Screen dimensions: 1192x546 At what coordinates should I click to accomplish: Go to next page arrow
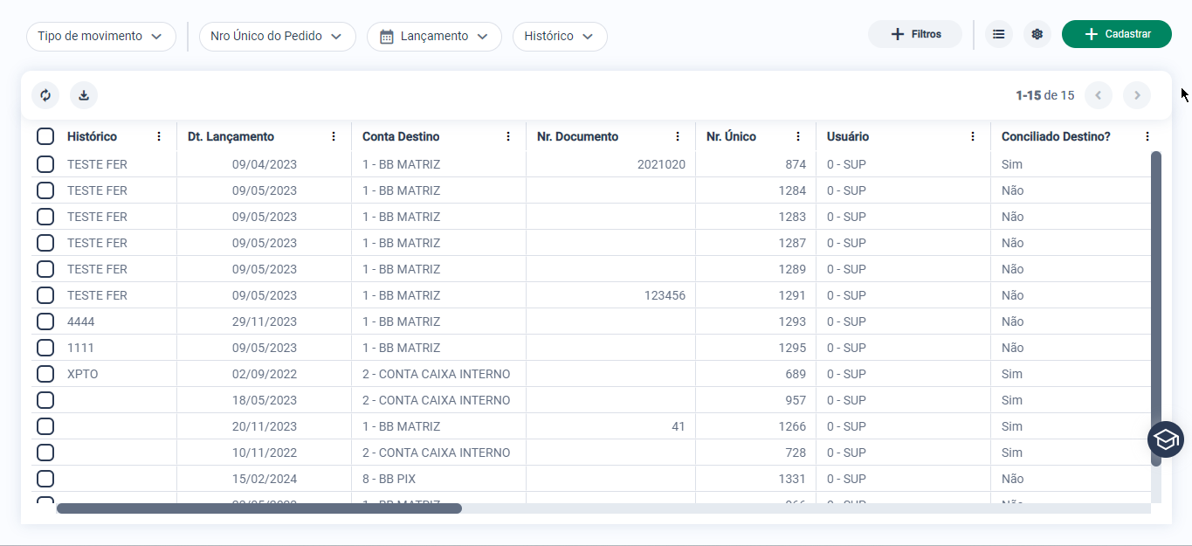point(1136,95)
